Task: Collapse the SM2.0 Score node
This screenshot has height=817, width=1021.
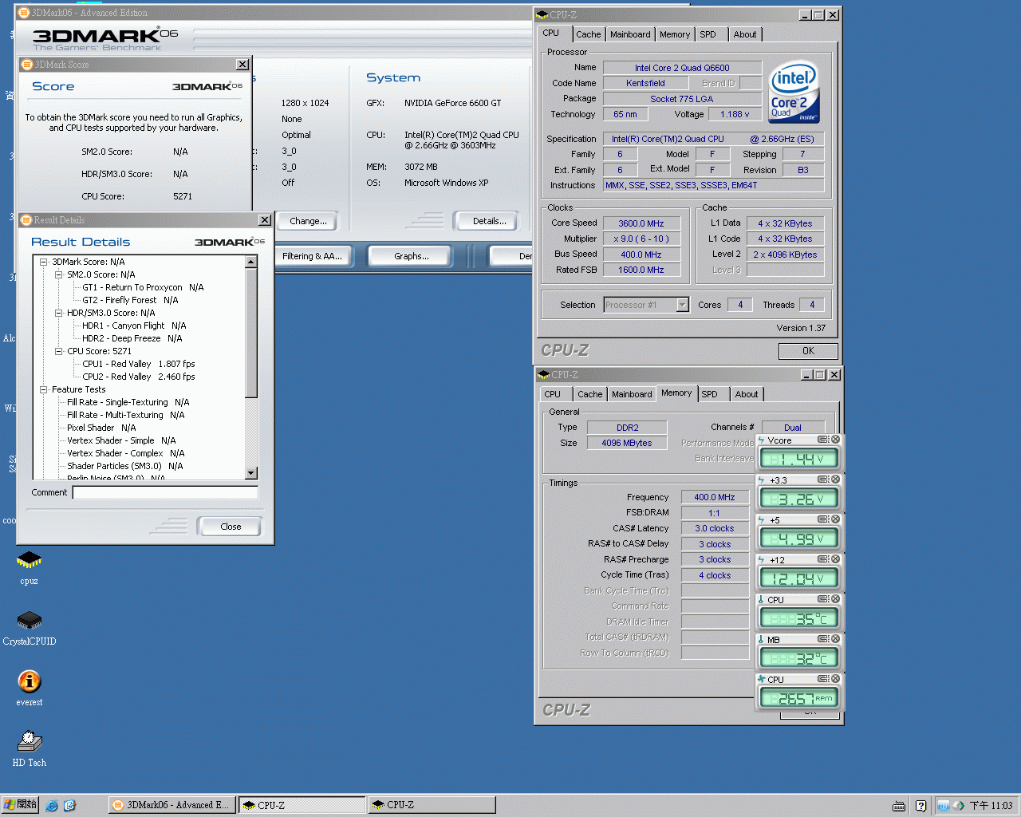Action: pos(59,274)
